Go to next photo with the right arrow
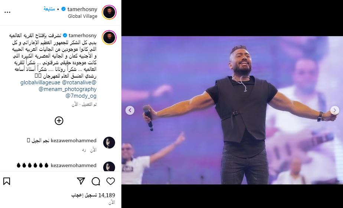The width and height of the screenshot is (343, 208). [334, 110]
